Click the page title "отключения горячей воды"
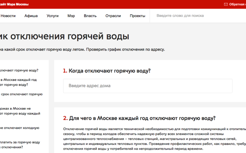246x153 pixels. coord(65,36)
